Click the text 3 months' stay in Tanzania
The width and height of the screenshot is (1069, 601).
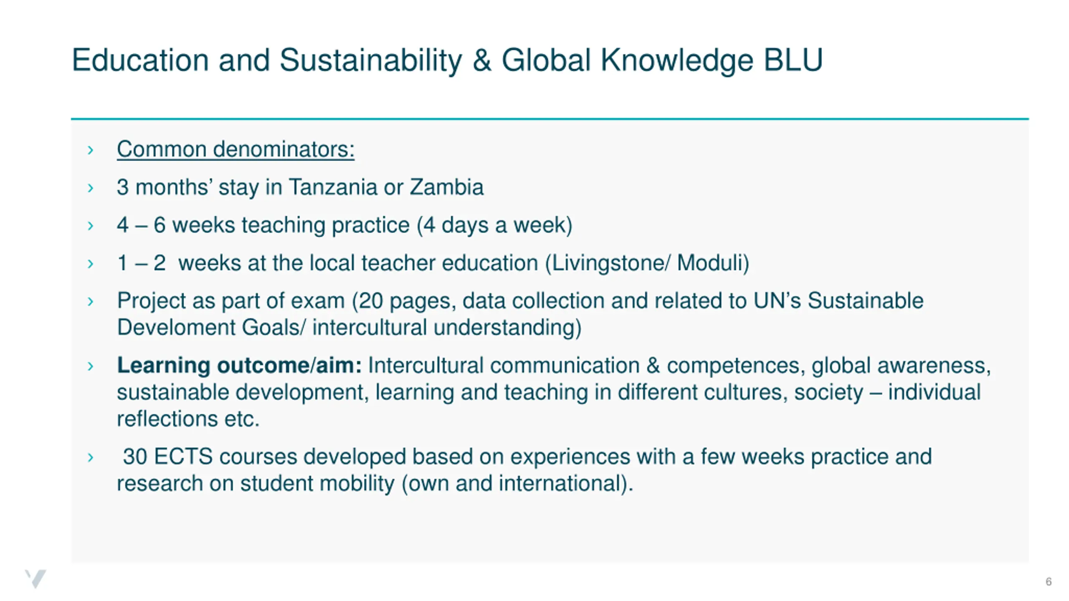[x=300, y=187]
